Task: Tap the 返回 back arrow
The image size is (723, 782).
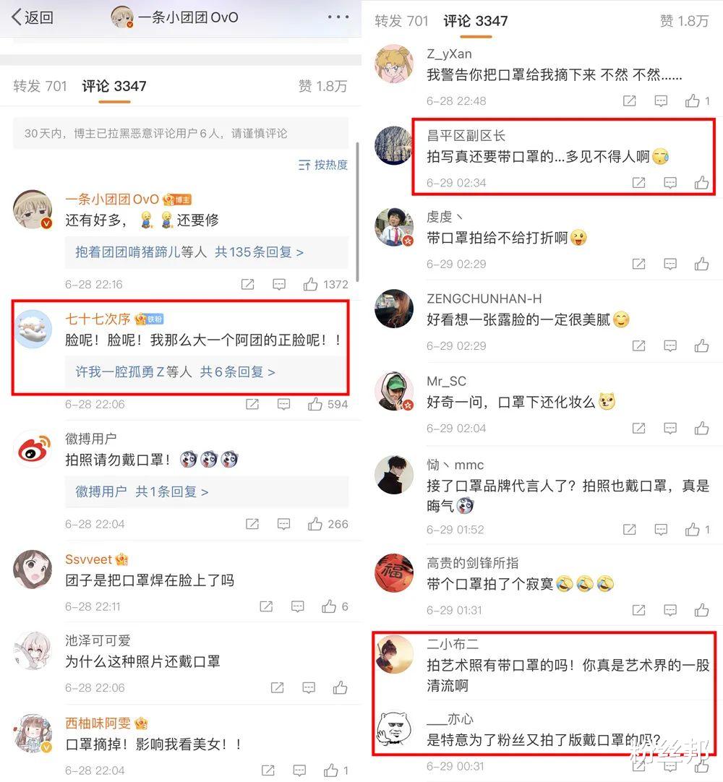Action: coord(32,17)
